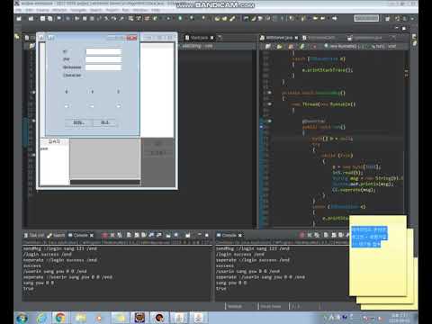Open the Search view tab in bottom panel
432x324 pixels.
click(56, 236)
